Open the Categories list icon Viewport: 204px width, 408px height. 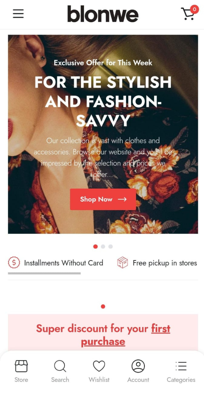(x=181, y=366)
